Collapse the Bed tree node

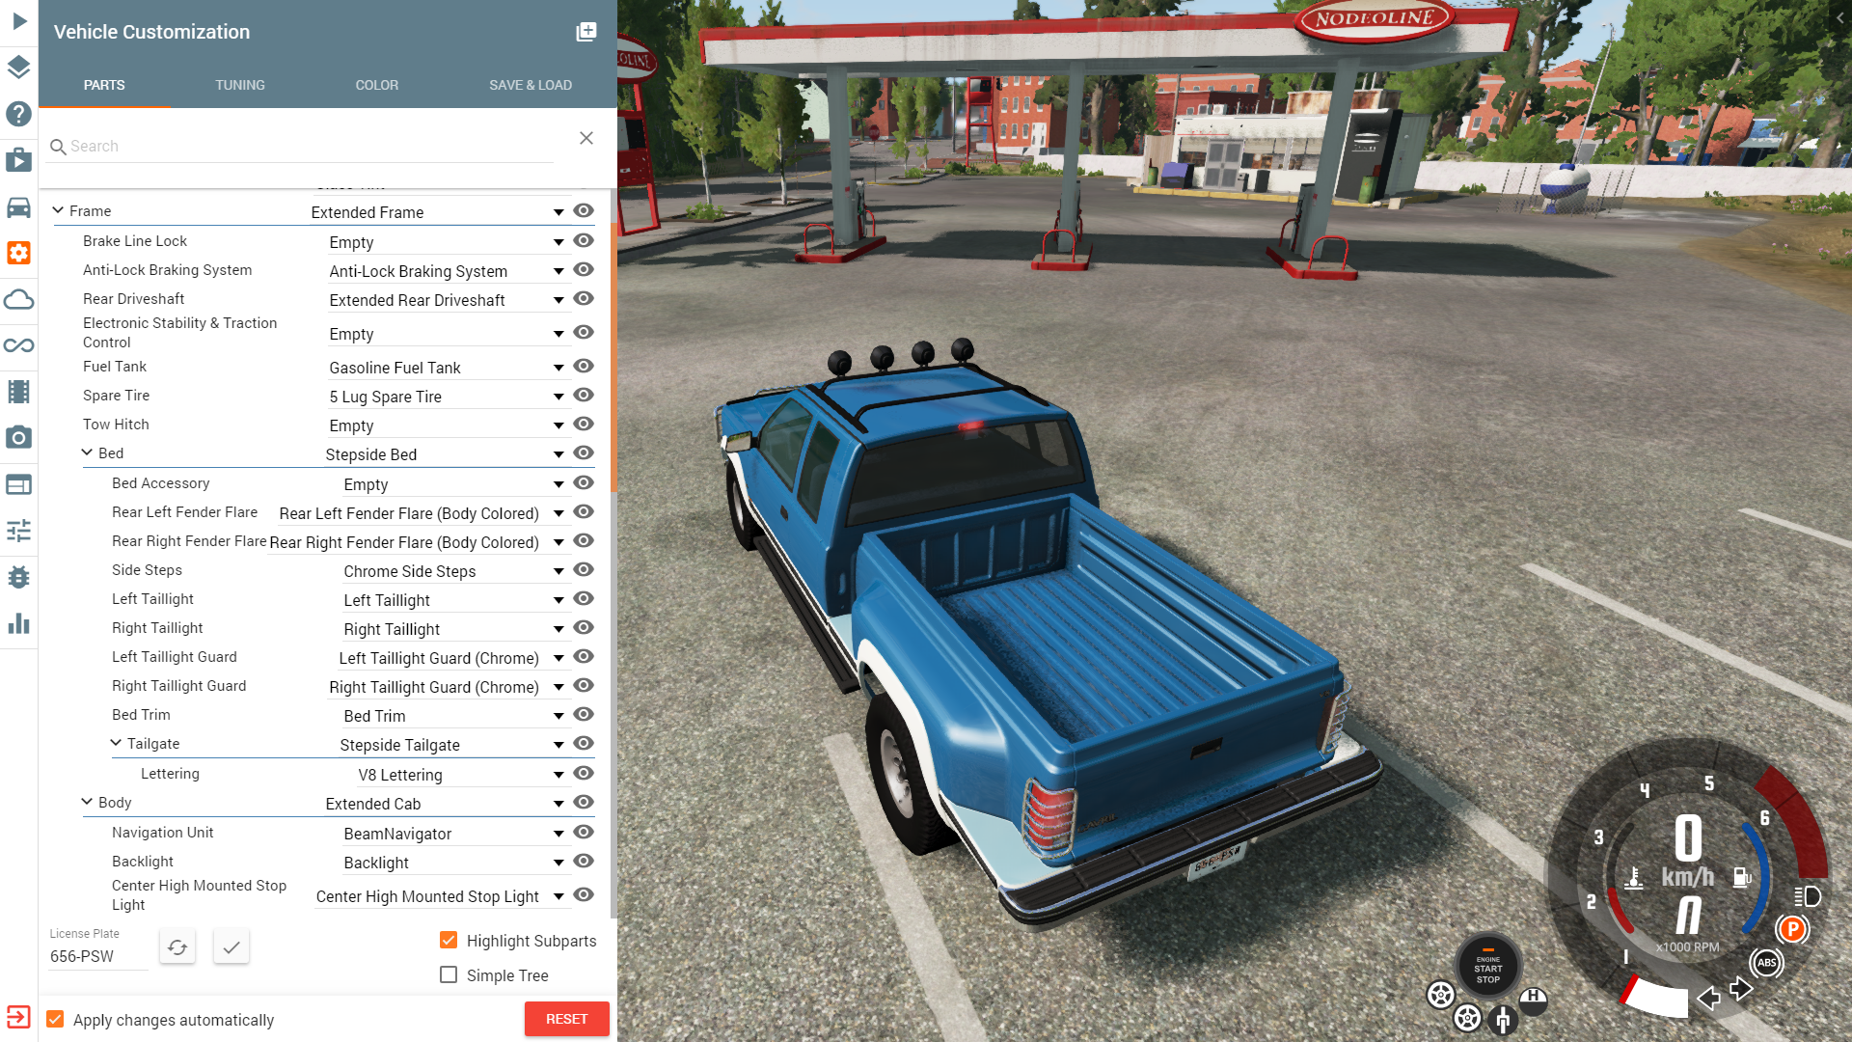tap(87, 452)
